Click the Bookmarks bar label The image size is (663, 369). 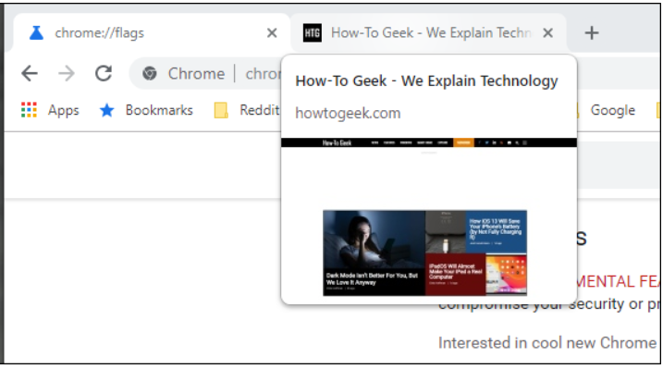[x=159, y=110]
